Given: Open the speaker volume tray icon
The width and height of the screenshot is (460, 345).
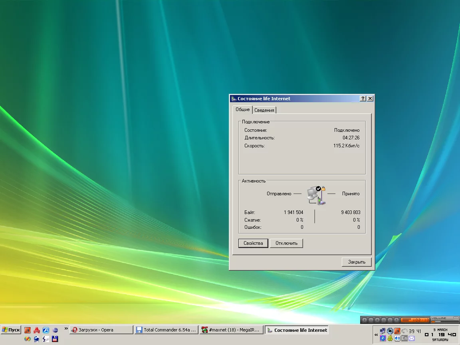Looking at the screenshot, I should (397, 338).
